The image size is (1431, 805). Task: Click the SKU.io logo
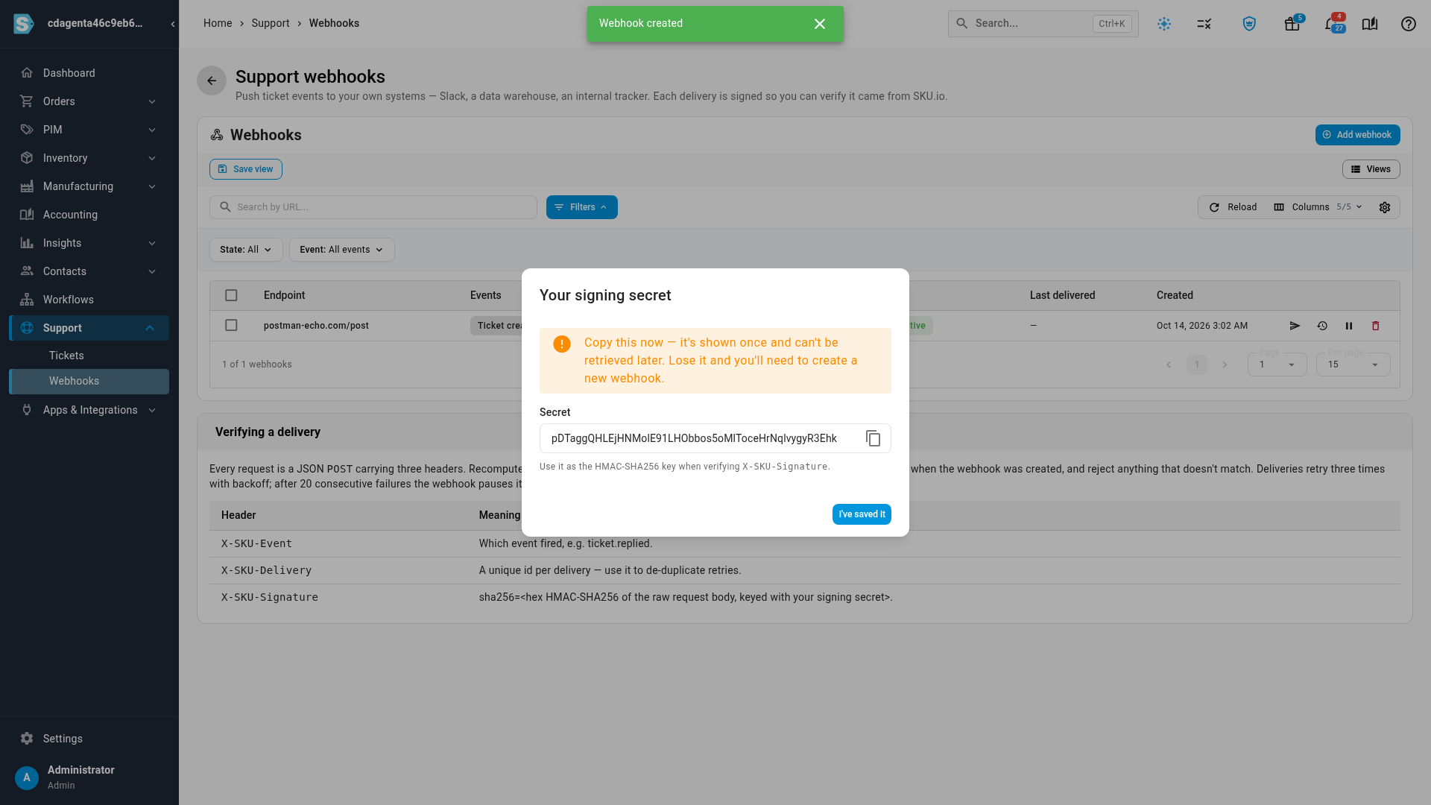24,24
